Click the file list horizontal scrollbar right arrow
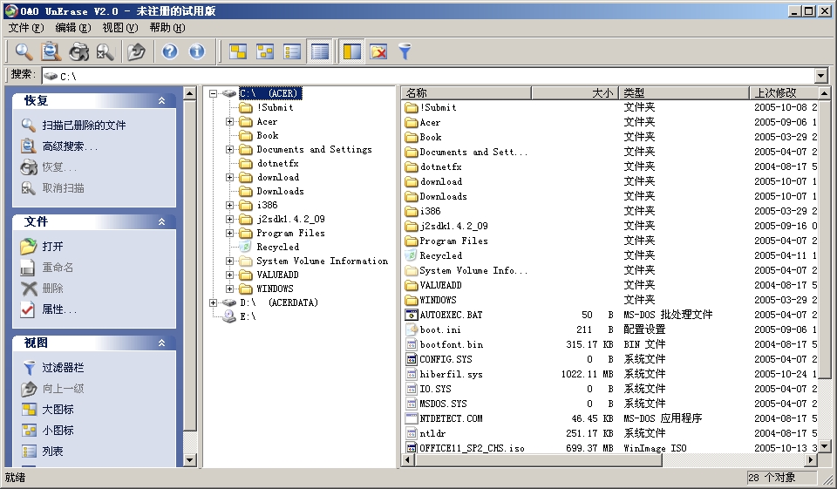 pos(812,459)
